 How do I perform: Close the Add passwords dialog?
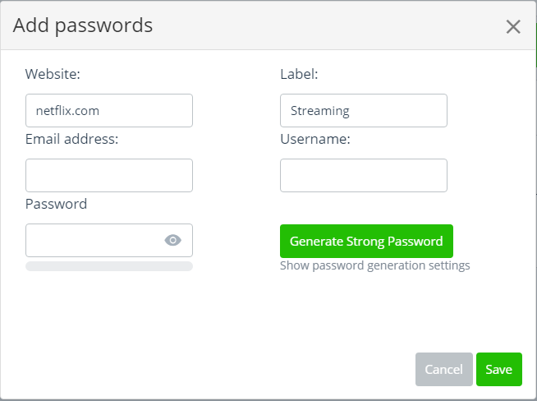click(513, 26)
